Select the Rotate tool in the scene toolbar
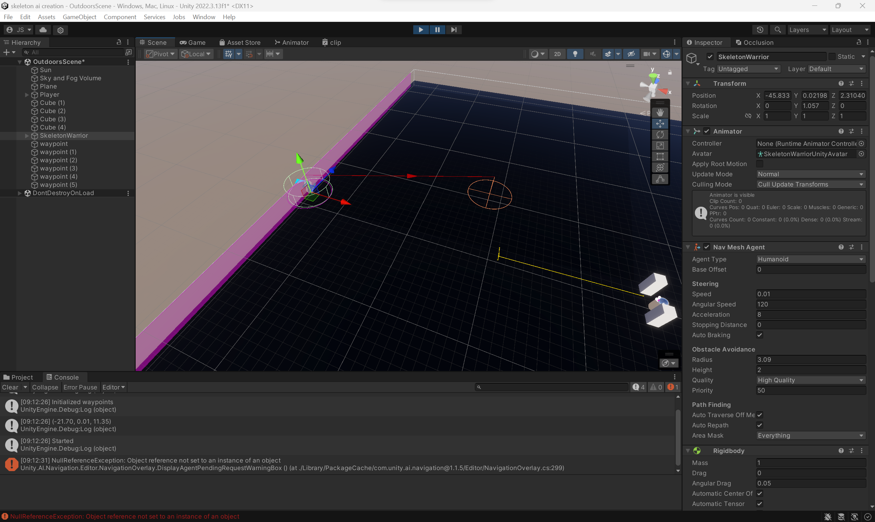 click(660, 135)
